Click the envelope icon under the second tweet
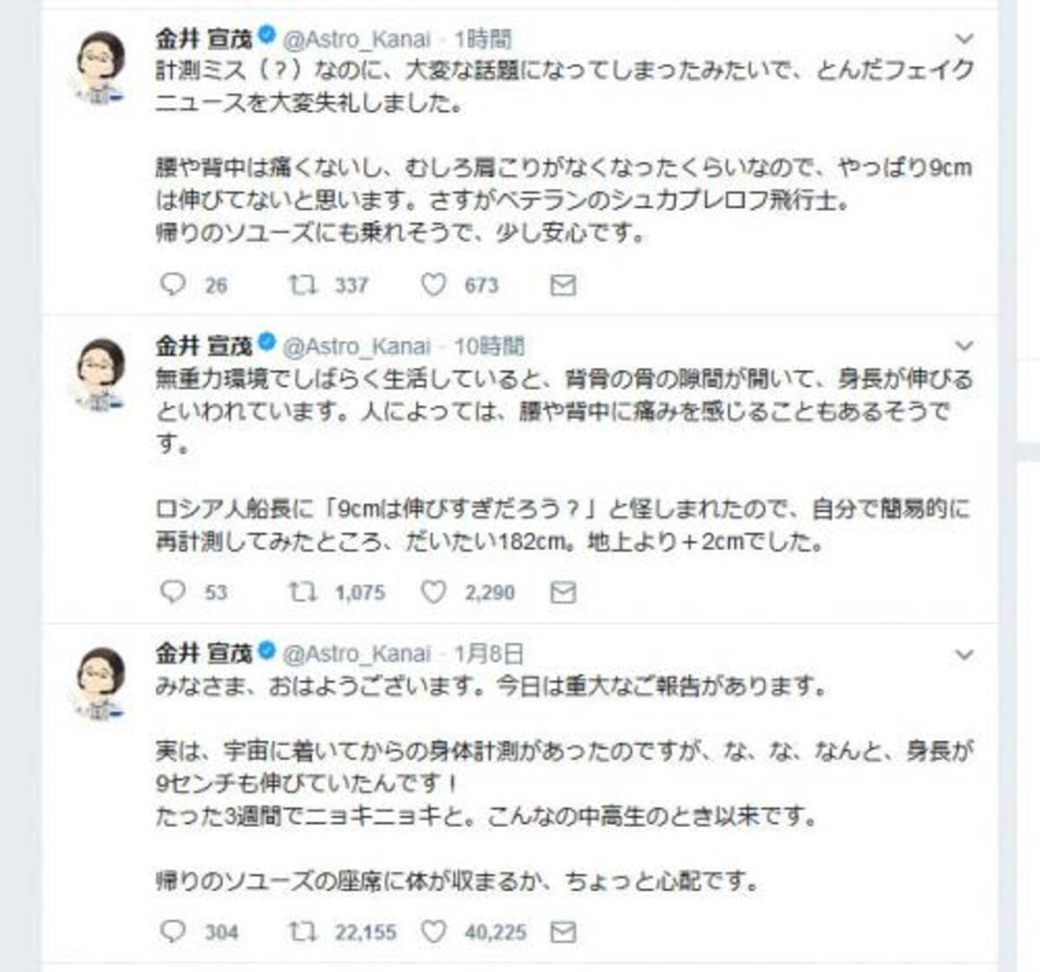Viewport: 1040px width, 972px height. [x=562, y=593]
